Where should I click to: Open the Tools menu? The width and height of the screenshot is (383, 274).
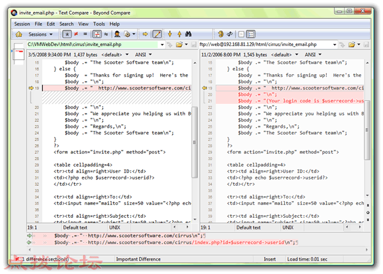pyautogui.click(x=99, y=24)
